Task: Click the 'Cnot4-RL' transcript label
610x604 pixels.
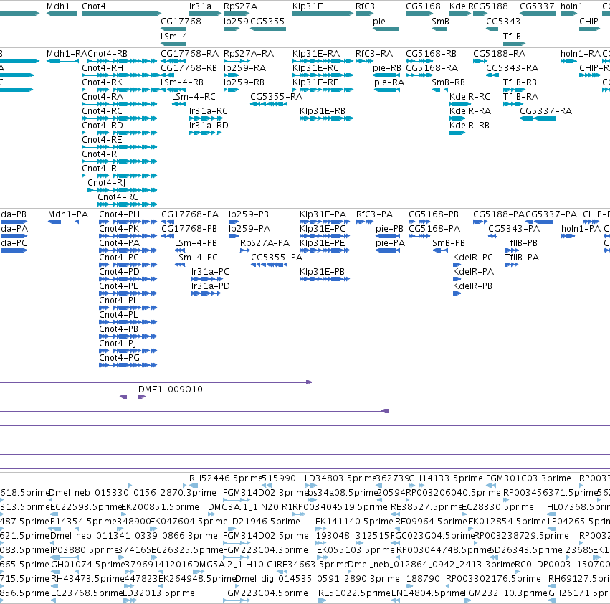Action: [x=102, y=169]
